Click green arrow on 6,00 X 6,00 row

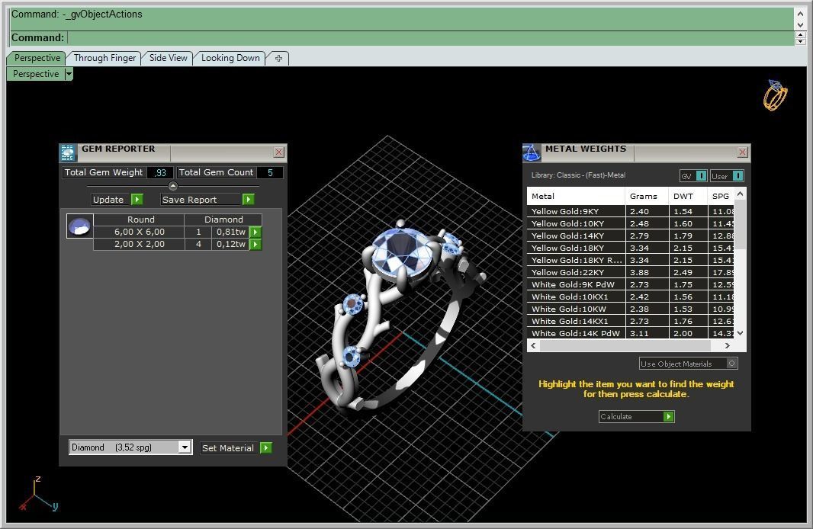click(x=255, y=232)
